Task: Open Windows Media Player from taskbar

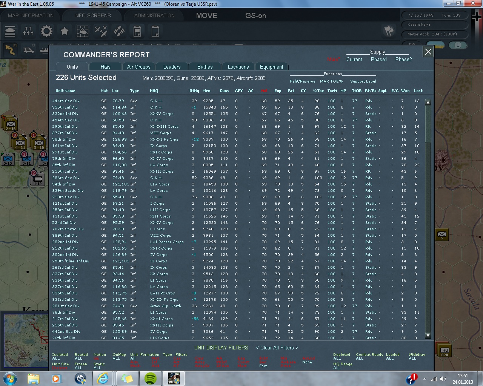Action: click(x=57, y=378)
